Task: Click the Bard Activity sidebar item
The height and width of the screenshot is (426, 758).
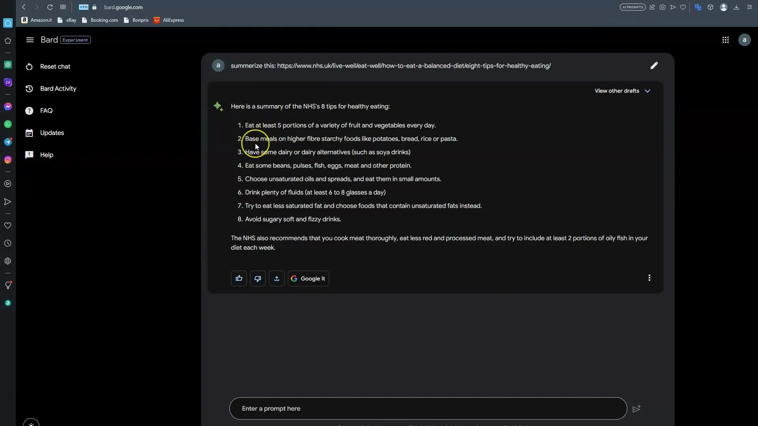Action: click(58, 88)
